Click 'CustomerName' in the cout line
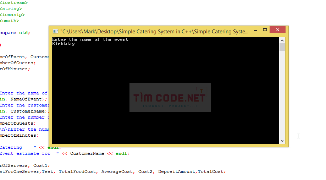Viewport: 326px width, 180px height. pyautogui.click(x=87, y=154)
